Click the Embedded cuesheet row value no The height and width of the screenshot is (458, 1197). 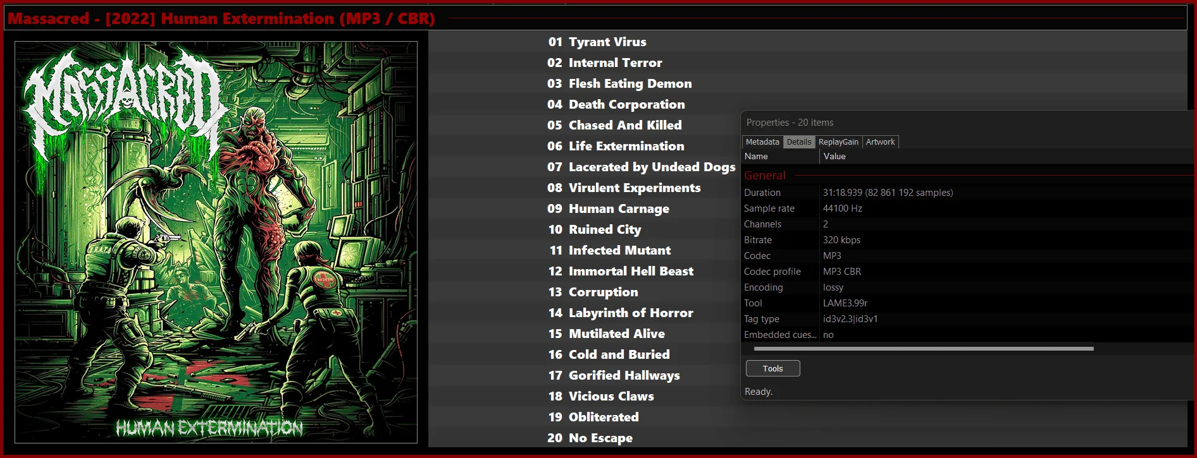(x=828, y=335)
